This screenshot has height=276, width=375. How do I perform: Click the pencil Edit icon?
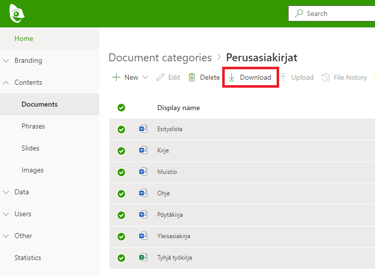(x=160, y=77)
